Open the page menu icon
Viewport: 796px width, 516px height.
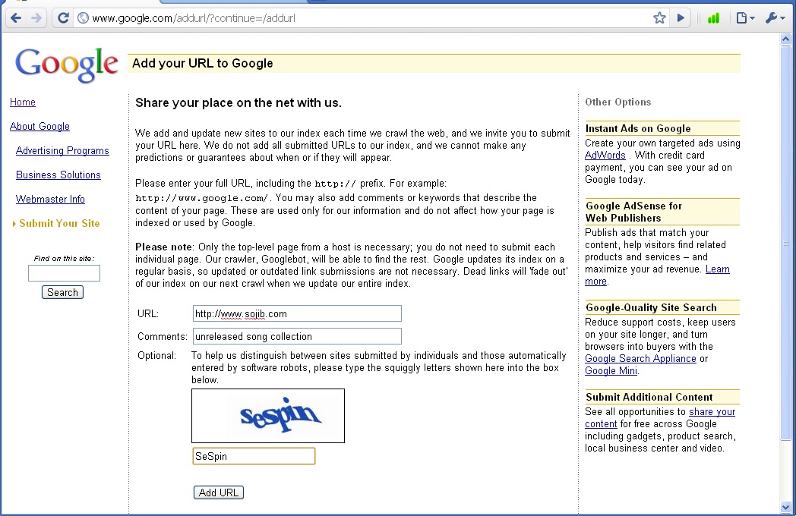[x=744, y=18]
